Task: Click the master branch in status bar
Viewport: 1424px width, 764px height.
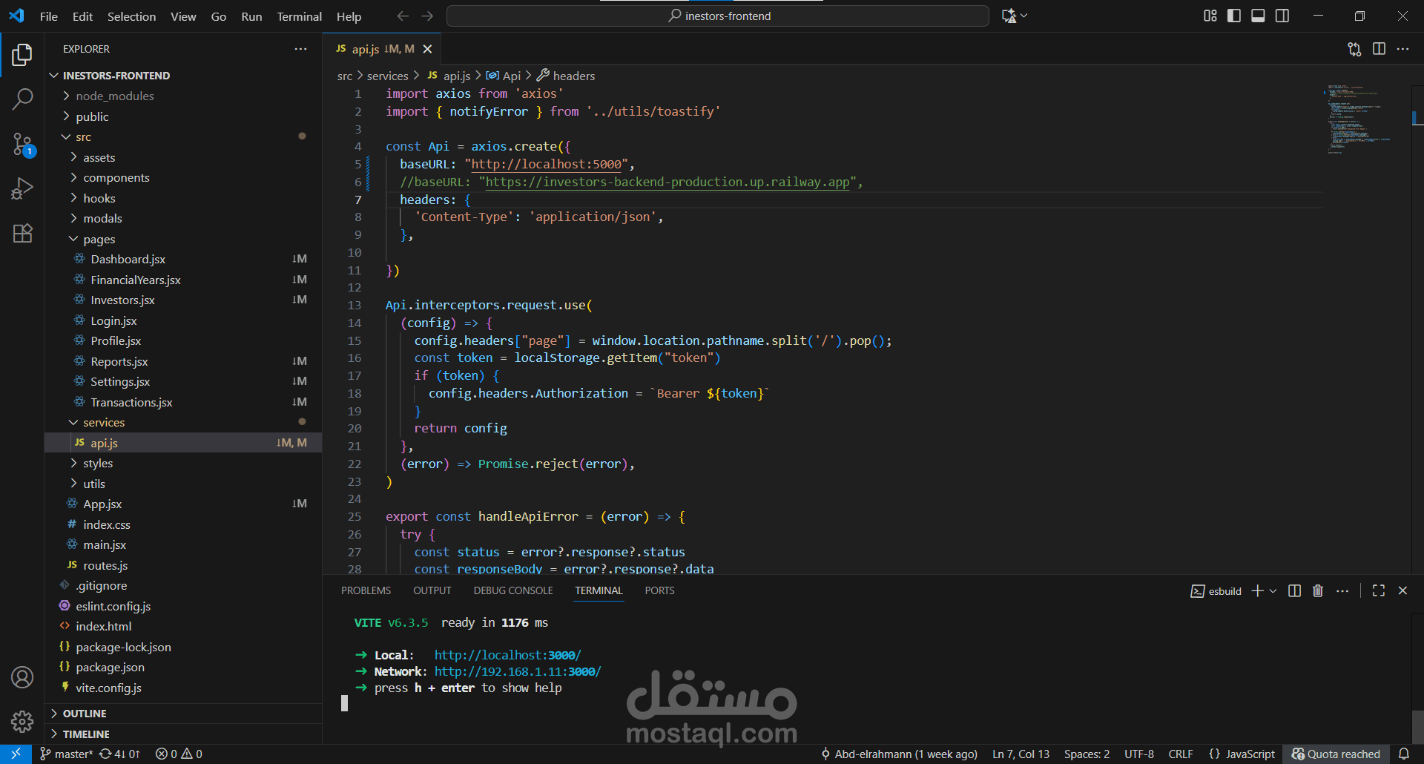Action: (x=67, y=754)
